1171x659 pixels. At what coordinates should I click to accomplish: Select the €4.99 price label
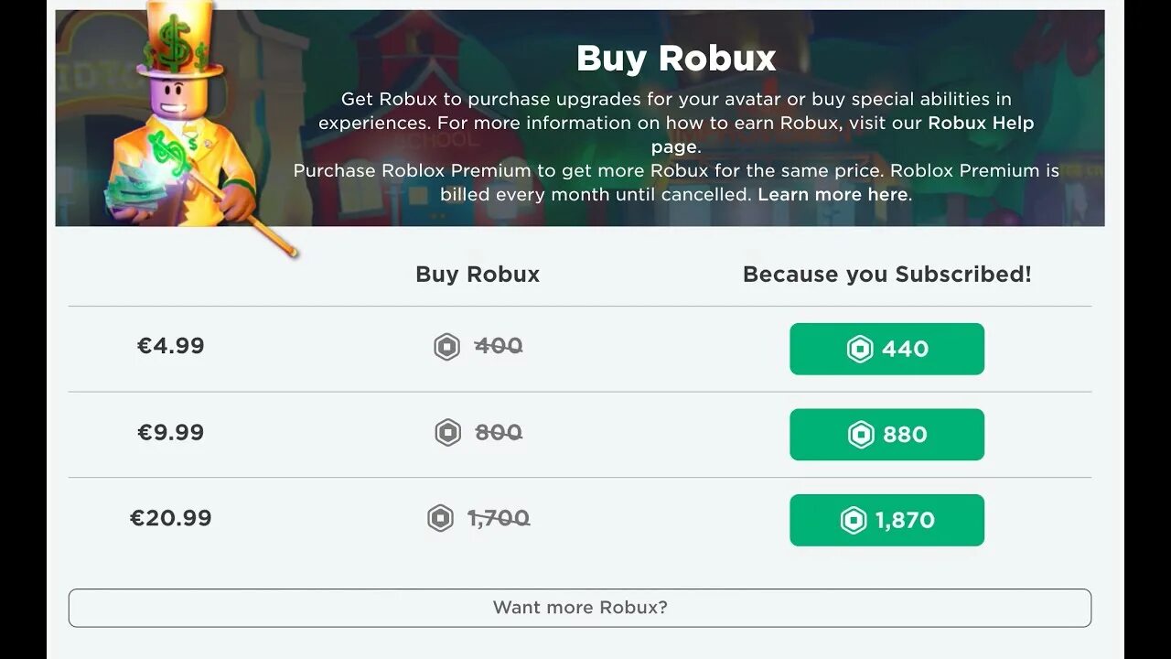click(x=171, y=346)
